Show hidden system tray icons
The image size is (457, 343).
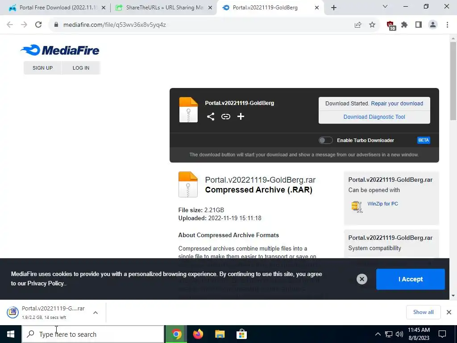pos(378,334)
